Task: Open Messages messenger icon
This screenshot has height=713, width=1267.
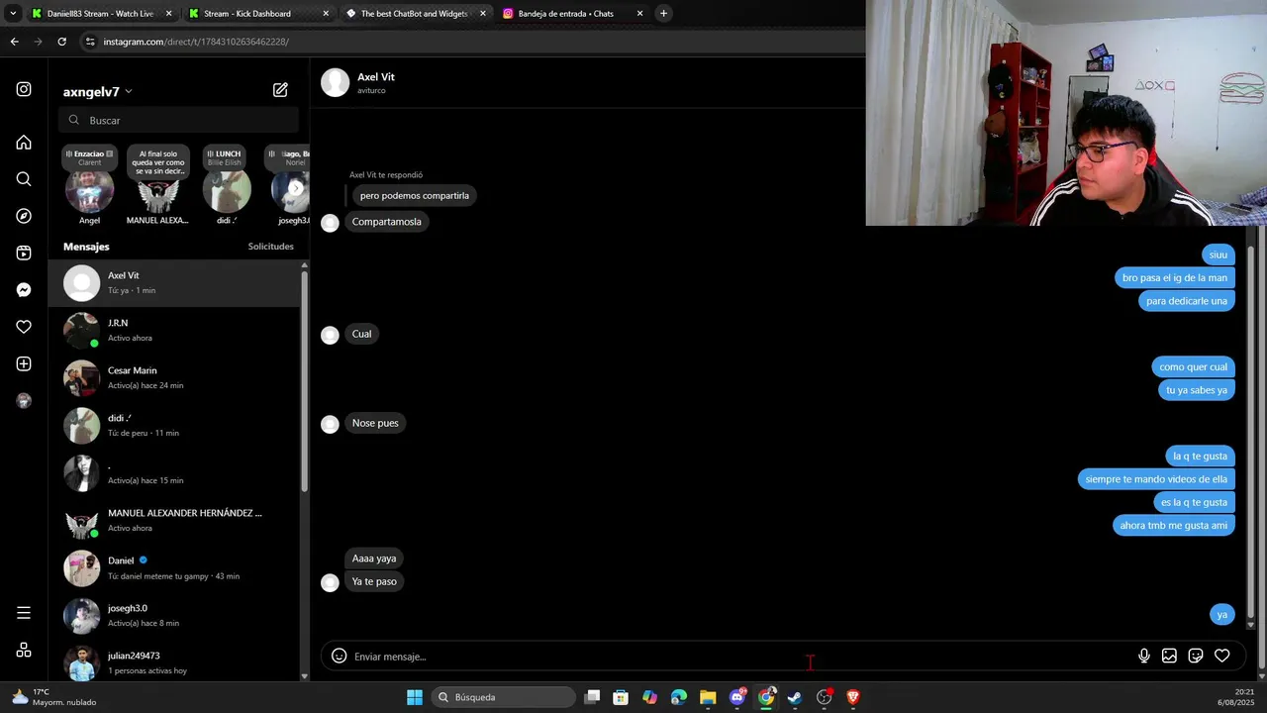Action: tap(24, 290)
